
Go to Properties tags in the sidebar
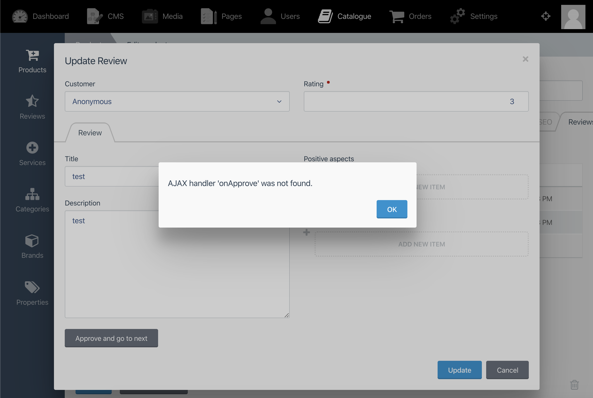(32, 293)
